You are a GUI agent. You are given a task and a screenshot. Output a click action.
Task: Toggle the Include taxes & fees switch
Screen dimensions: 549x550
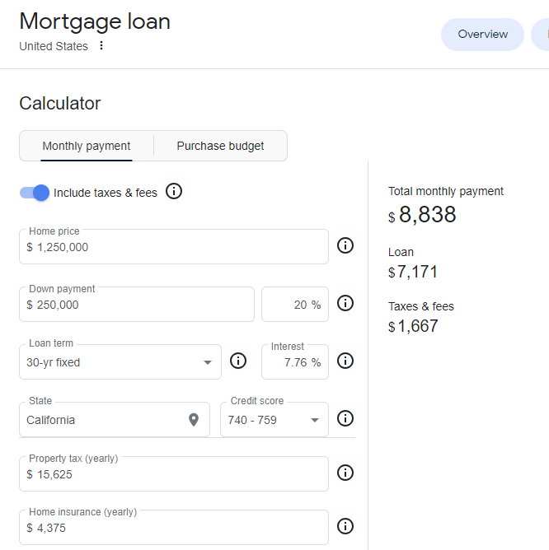[x=35, y=193]
